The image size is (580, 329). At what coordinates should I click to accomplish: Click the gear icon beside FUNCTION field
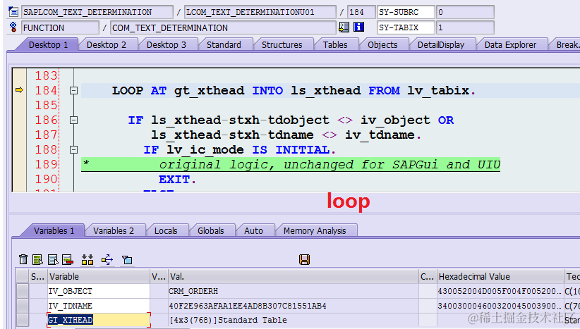(x=13, y=27)
